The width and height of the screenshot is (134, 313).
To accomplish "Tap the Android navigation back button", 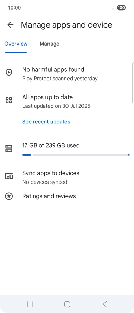I will pos(105,304).
